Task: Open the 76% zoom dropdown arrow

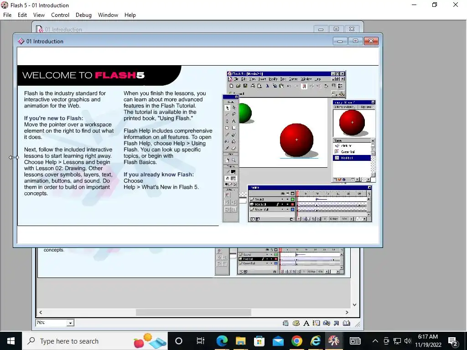Action: [70, 323]
